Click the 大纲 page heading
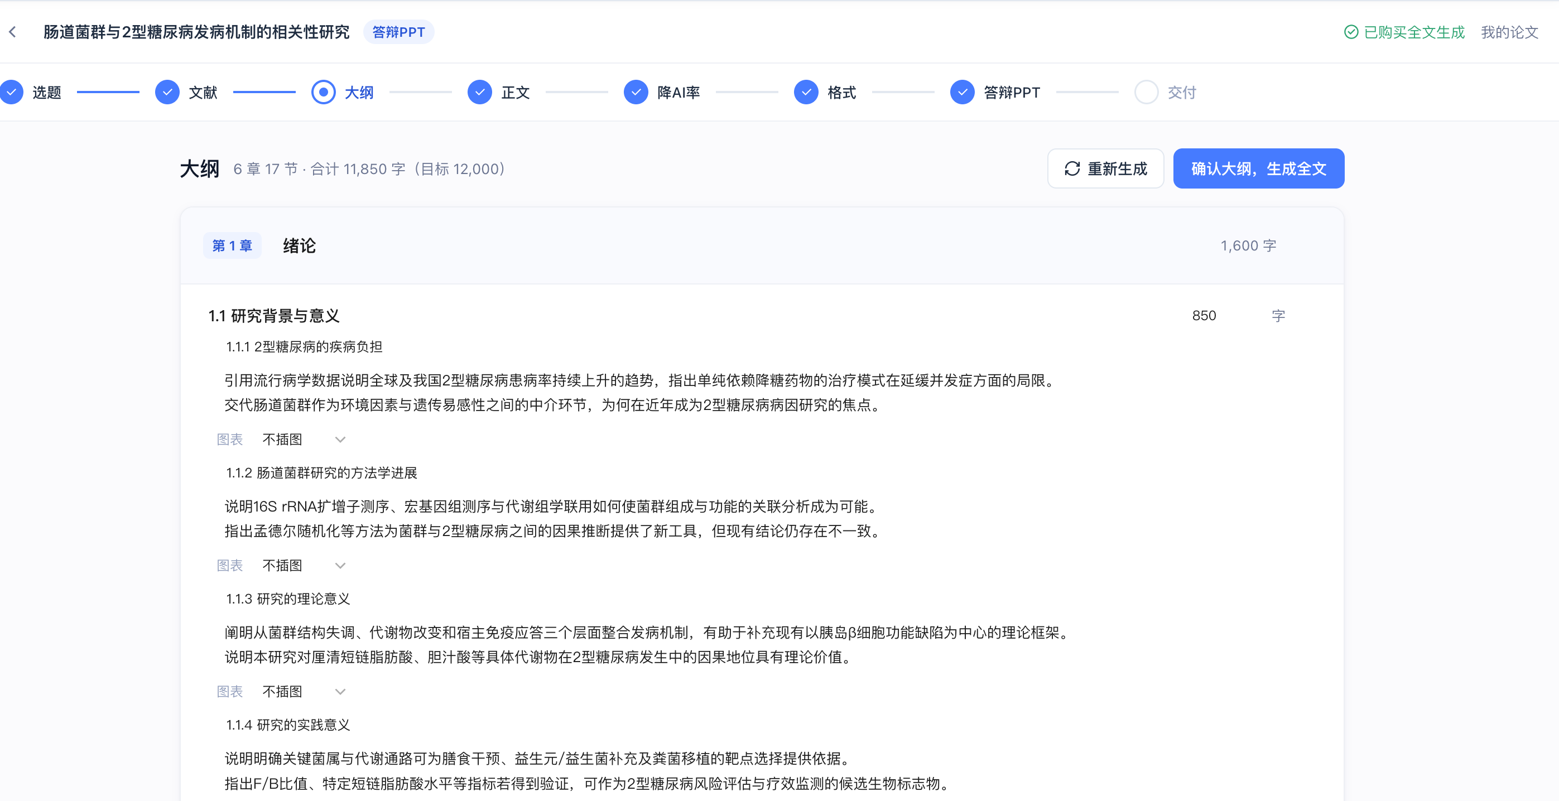The image size is (1559, 801). point(199,169)
